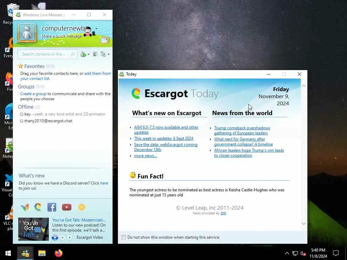Open File Explorer from the taskbar
The width and height of the screenshot is (347, 260).
[42, 253]
